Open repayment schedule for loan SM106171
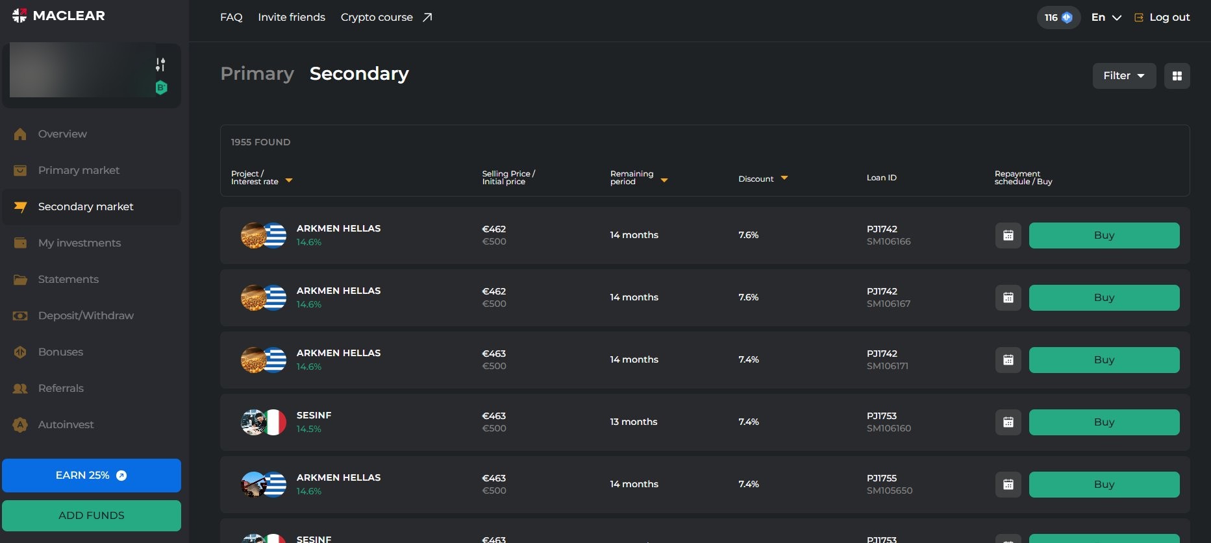The image size is (1211, 543). tap(1008, 360)
